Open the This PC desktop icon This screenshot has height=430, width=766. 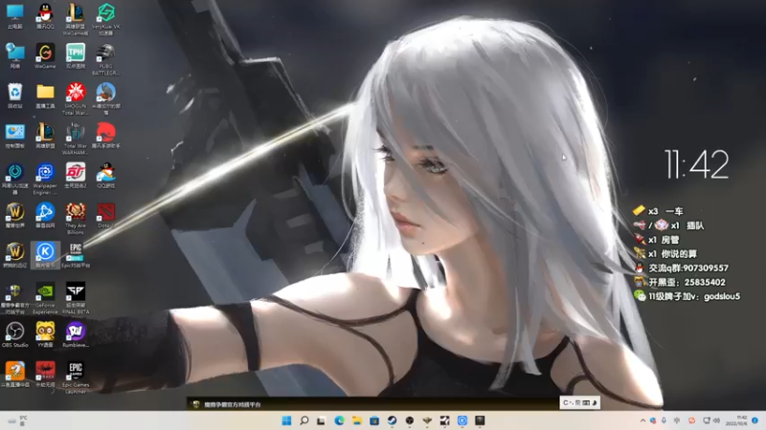coord(15,16)
